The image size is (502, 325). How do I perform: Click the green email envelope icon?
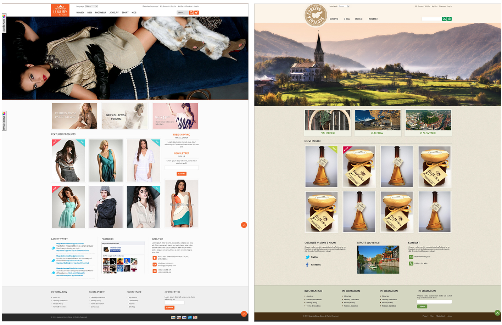(x=411, y=257)
